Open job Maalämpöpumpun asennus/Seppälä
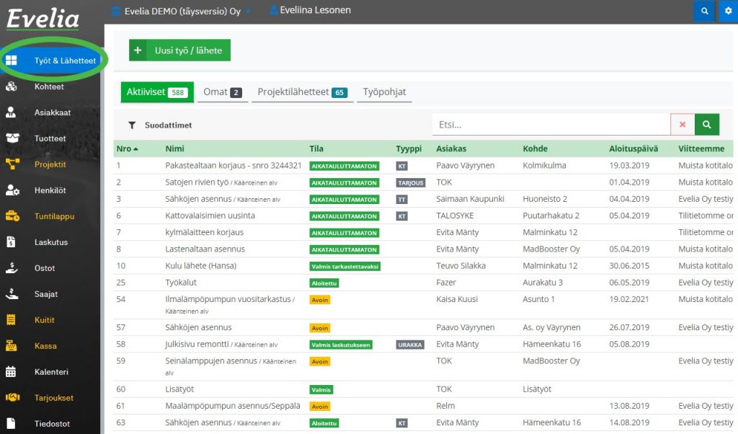The image size is (738, 434). coord(233,406)
